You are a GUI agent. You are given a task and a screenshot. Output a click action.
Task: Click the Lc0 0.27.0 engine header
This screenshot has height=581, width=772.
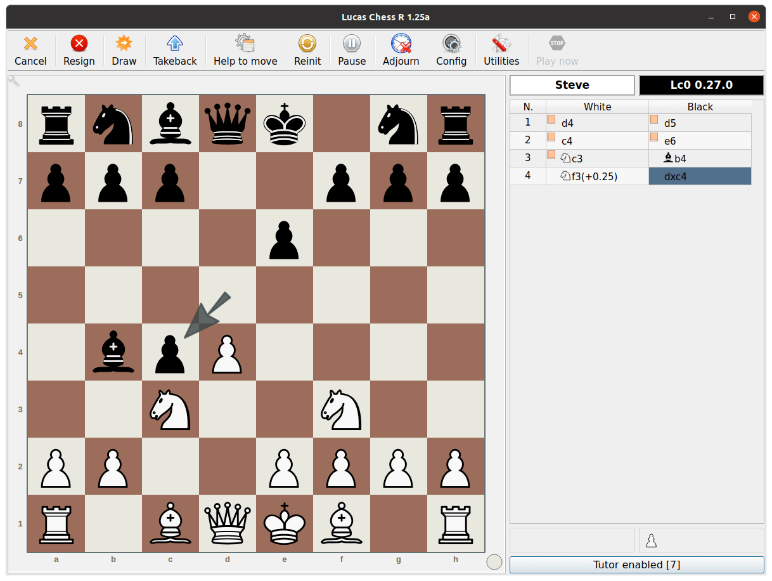pyautogui.click(x=701, y=85)
